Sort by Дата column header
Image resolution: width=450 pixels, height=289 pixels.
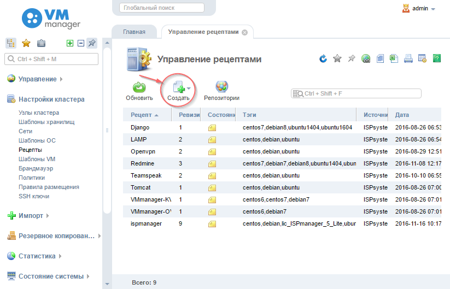tap(414, 115)
